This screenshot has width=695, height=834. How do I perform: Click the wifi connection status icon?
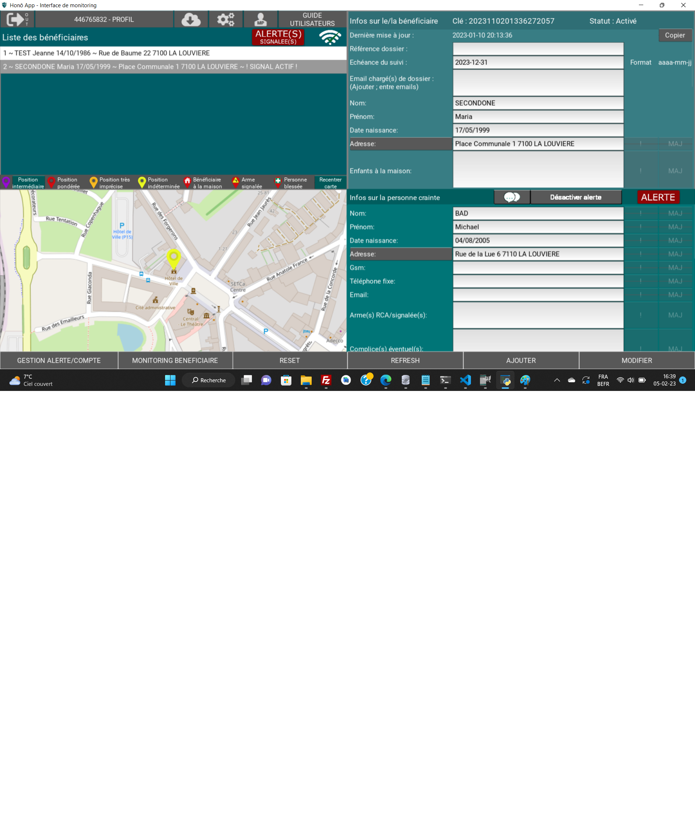click(330, 37)
